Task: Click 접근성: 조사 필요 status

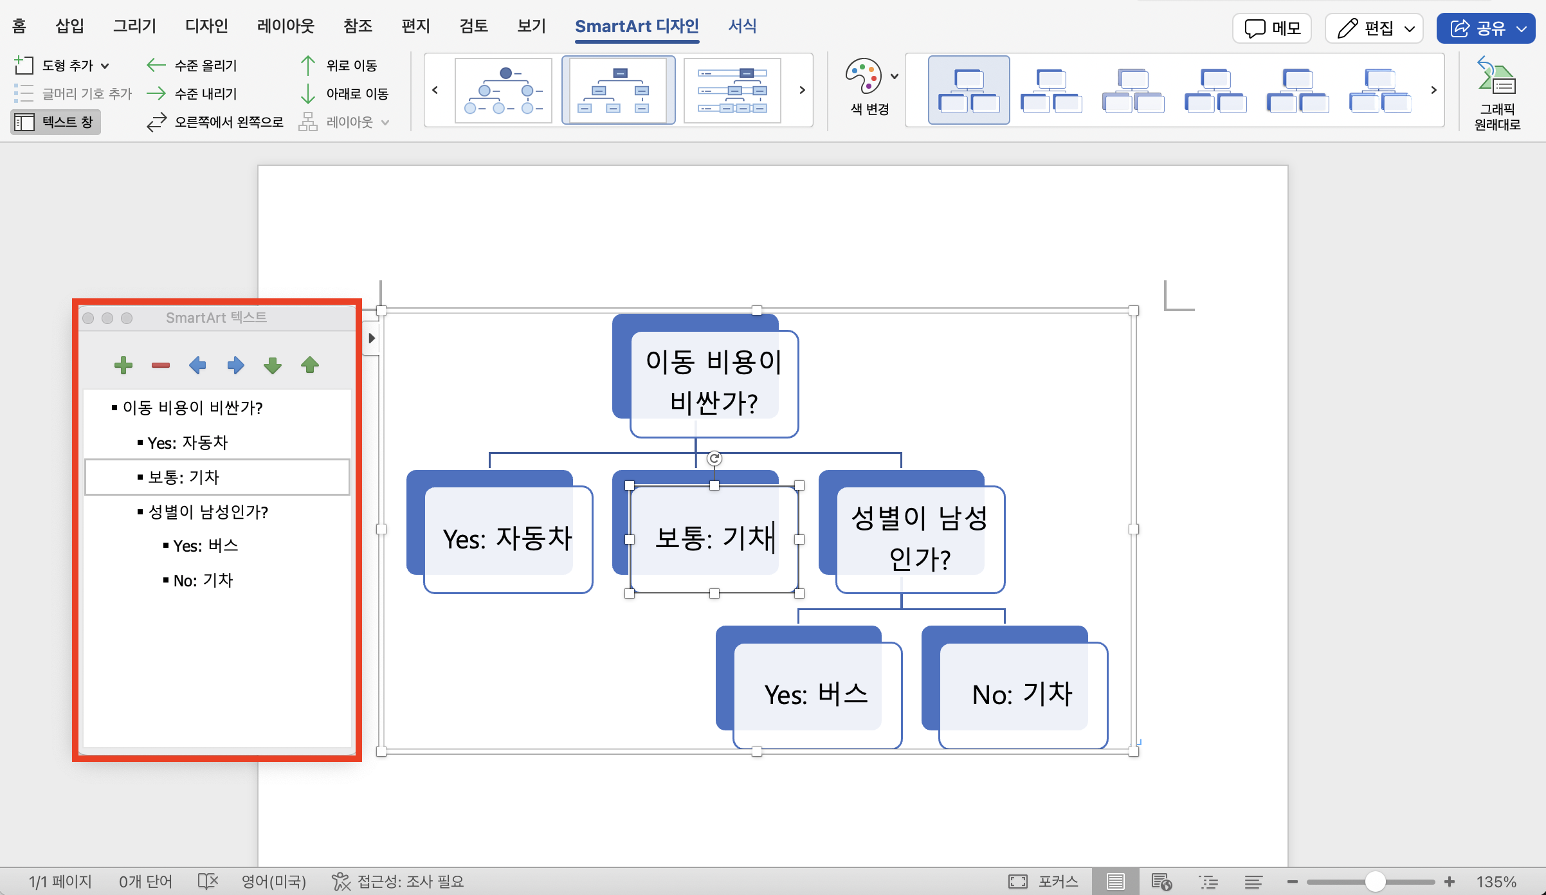Action: click(397, 881)
